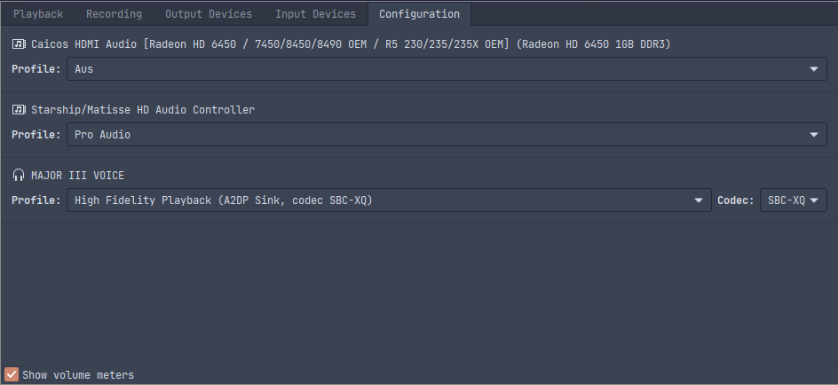Switch to the Playback tab

pyautogui.click(x=38, y=14)
